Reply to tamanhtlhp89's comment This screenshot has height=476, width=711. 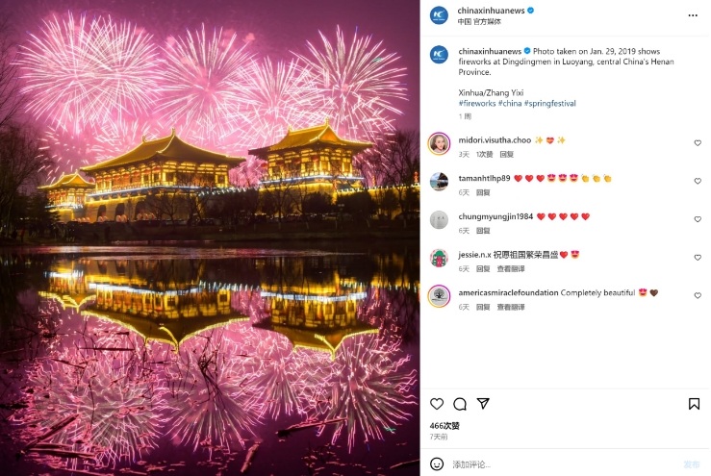coord(483,192)
